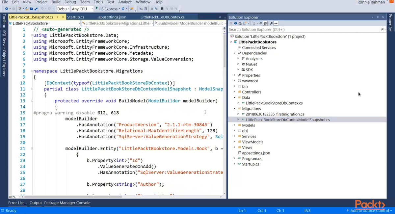Click the Collapse All icon in Solution Explorer
Image resolution: width=395 pixels, height=214 pixels.
(261, 23)
